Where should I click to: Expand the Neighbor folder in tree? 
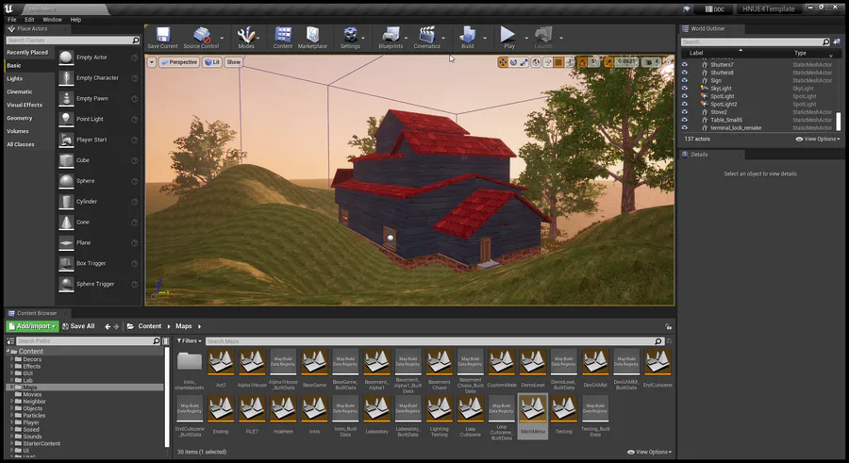(12, 401)
